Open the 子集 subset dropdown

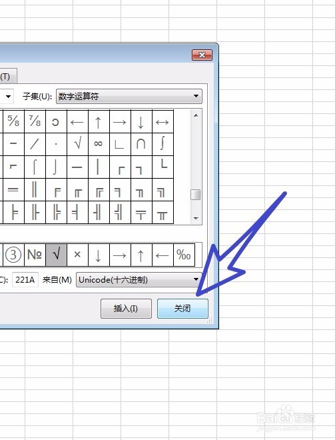pos(129,96)
